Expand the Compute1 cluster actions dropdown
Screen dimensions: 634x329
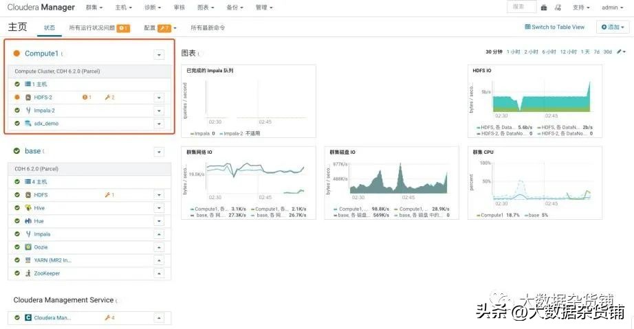[x=159, y=54]
